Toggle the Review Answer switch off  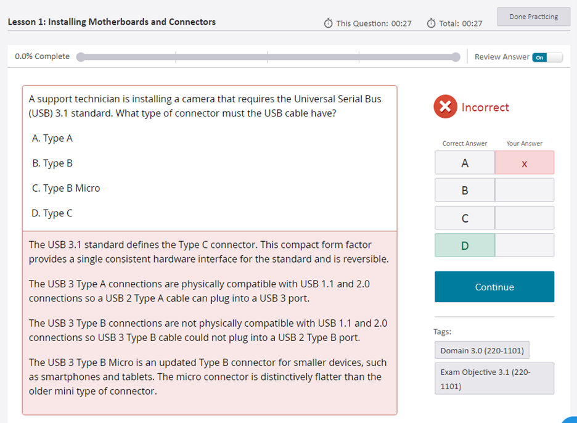(547, 57)
